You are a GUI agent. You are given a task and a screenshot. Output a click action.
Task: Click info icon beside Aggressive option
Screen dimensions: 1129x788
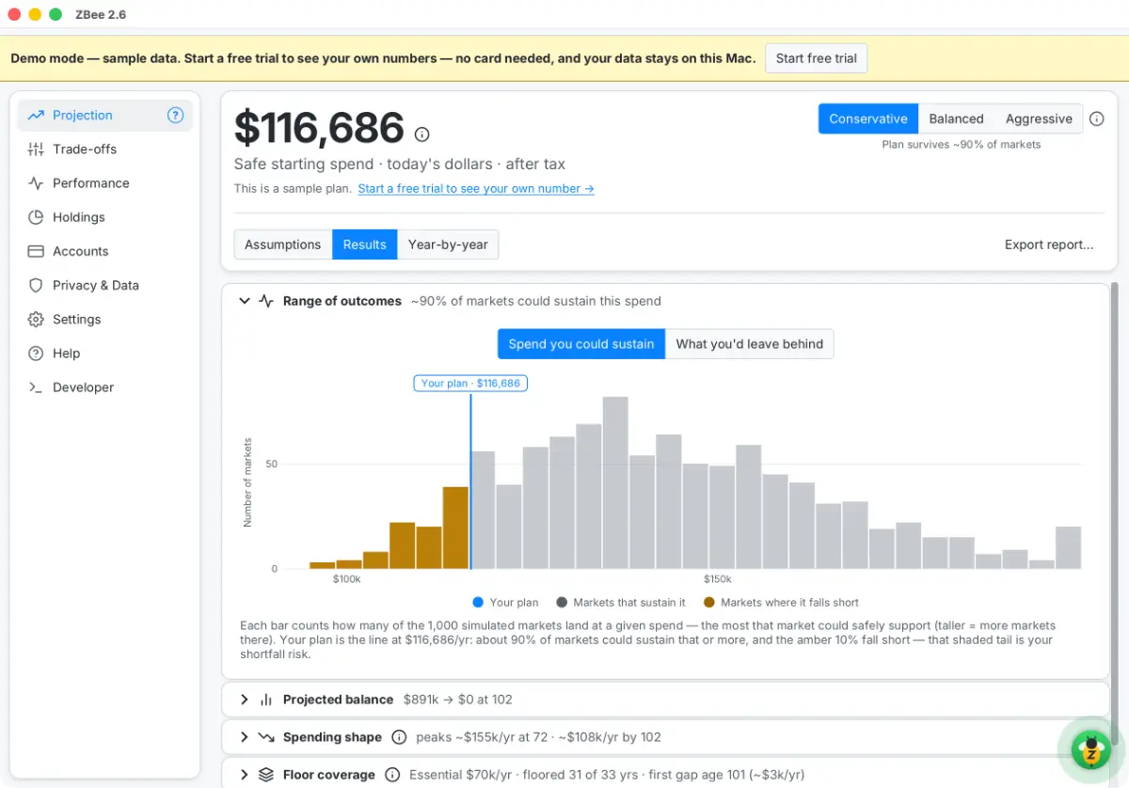coord(1097,119)
